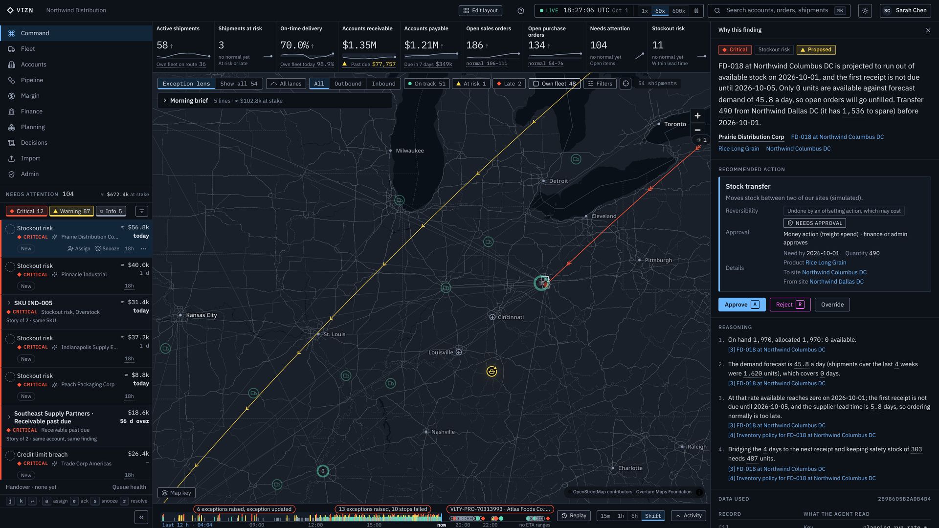The height and width of the screenshot is (528, 939).
Task: Open Northwind Dallas DC link
Action: (836, 282)
